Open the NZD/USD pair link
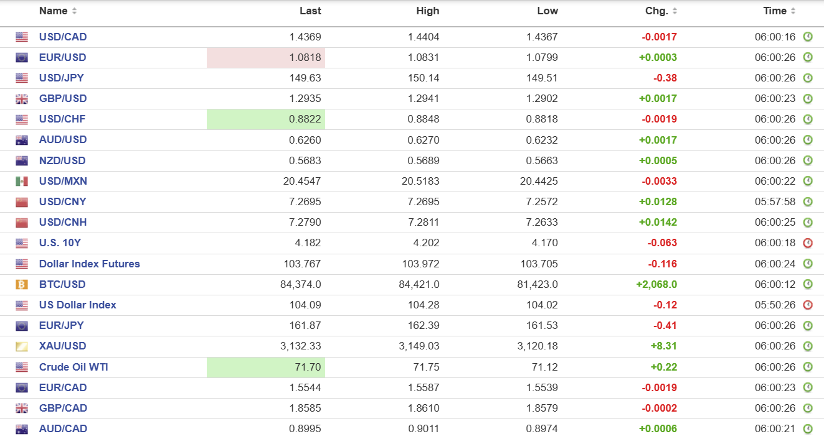 (x=62, y=161)
